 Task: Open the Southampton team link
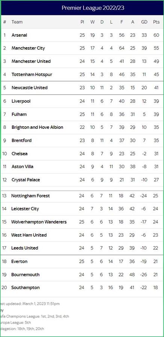25,288
